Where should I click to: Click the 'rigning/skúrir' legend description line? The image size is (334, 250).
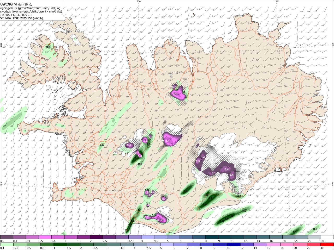pyautogui.click(x=30, y=8)
